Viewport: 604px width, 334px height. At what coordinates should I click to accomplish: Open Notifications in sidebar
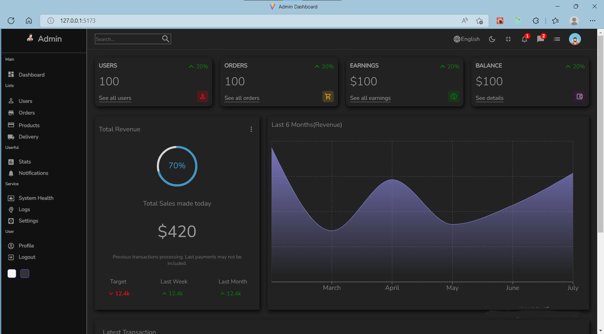28,173
